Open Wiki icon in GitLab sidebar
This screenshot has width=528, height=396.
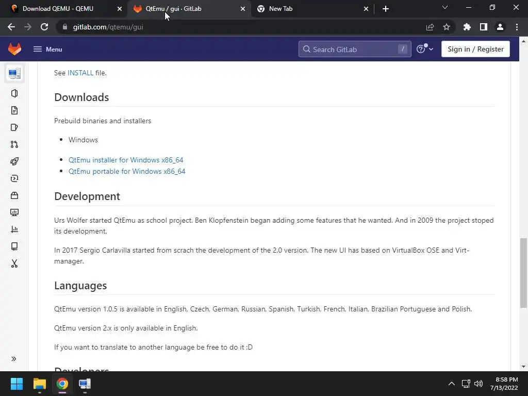click(14, 246)
